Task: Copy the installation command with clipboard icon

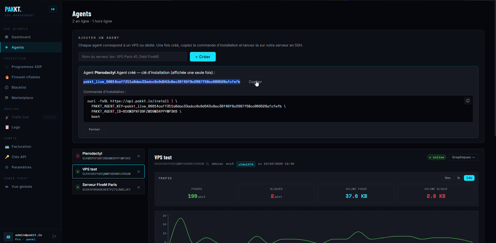Action: point(467,101)
